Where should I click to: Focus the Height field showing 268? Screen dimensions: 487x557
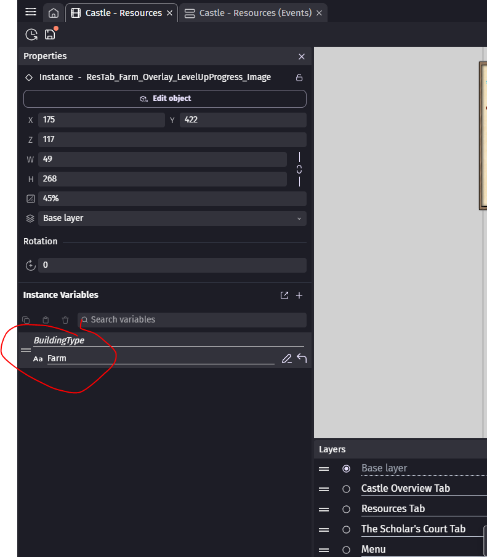coord(163,179)
